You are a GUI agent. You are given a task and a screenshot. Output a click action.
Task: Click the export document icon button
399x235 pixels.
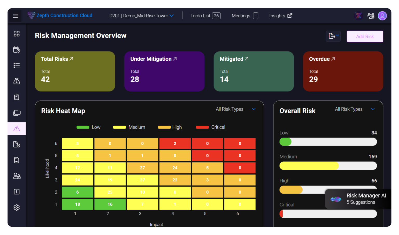pos(333,36)
